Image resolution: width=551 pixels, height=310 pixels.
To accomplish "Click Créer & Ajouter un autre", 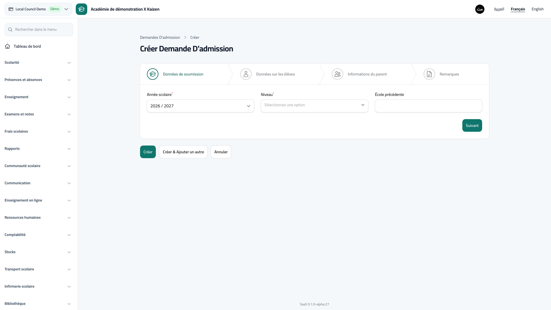I will [x=183, y=152].
